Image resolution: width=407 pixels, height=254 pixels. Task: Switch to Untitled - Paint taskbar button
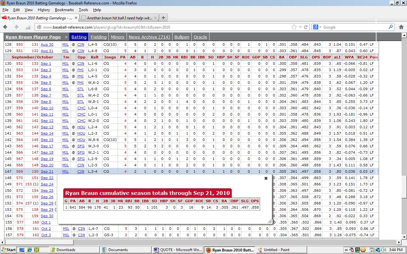point(281,250)
